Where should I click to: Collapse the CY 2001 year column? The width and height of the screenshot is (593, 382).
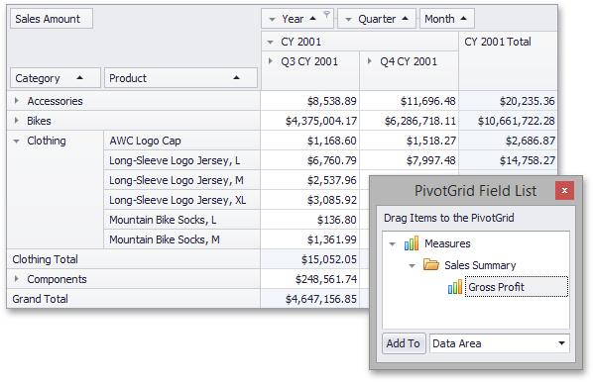point(270,43)
